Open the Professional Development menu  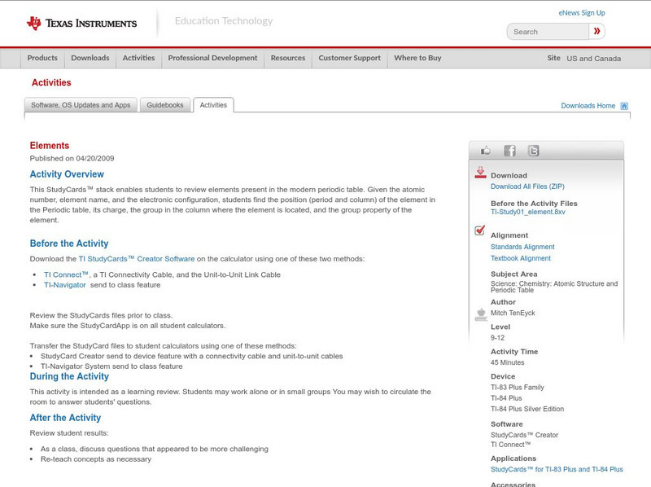[x=211, y=58]
